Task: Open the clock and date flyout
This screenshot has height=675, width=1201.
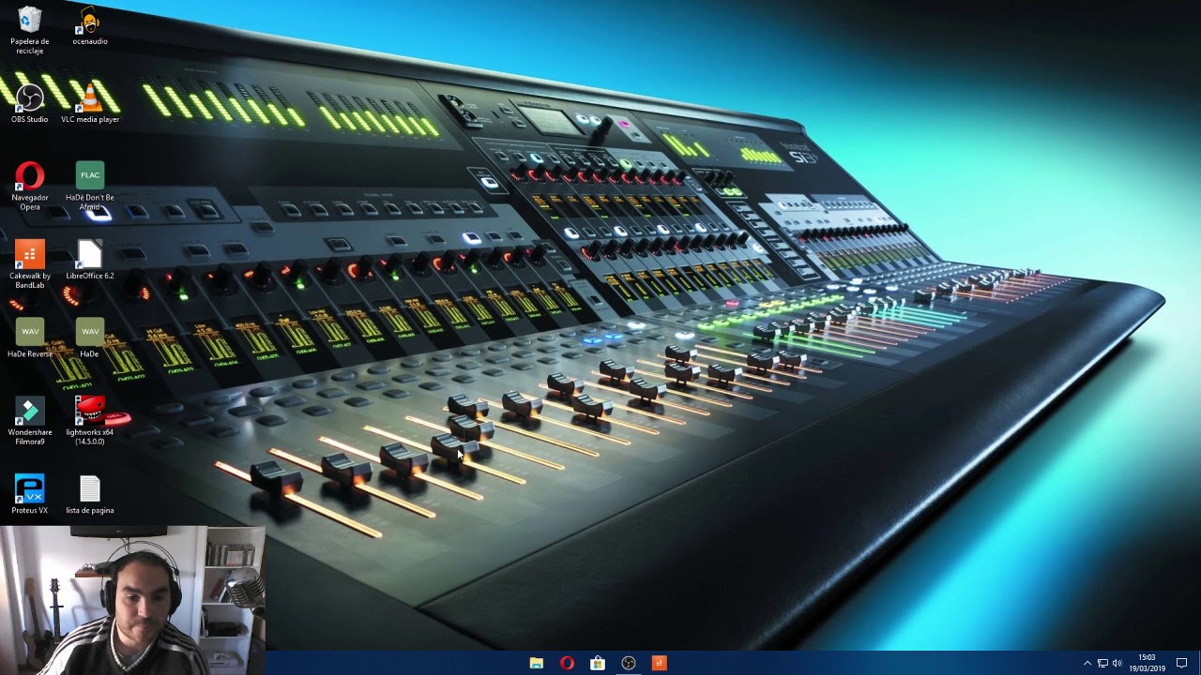Action: 1148,663
